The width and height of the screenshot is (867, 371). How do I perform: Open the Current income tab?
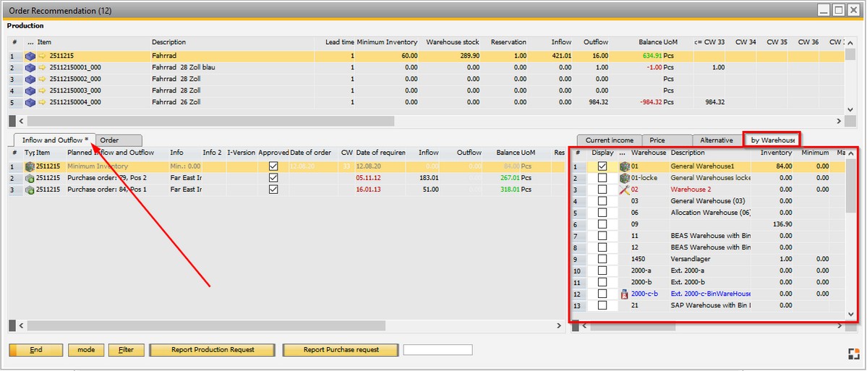coord(610,140)
